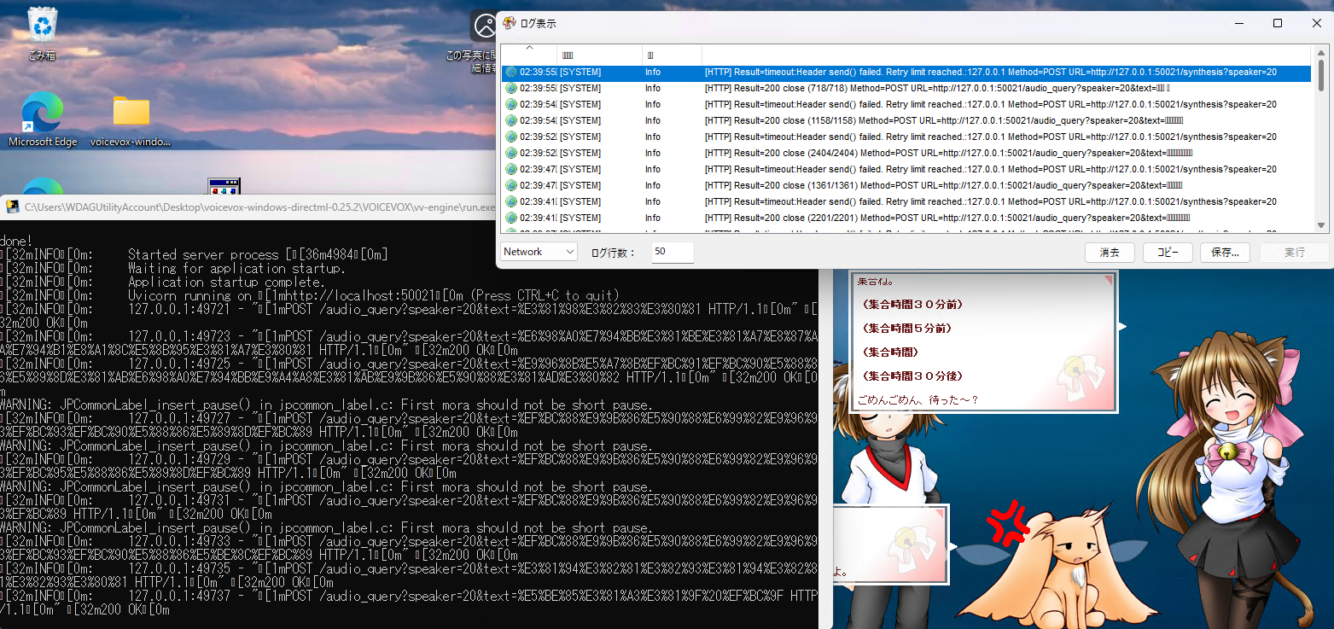Select the 'Result=200 close (2404/2404)' log message
The height and width of the screenshot is (629, 1334).
tap(947, 154)
